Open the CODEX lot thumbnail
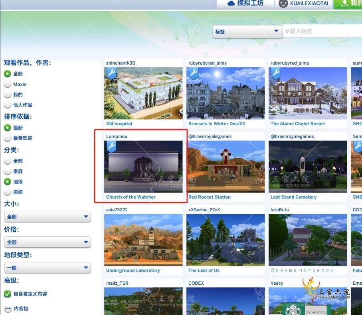The height and width of the screenshot is (315, 362). click(x=226, y=301)
